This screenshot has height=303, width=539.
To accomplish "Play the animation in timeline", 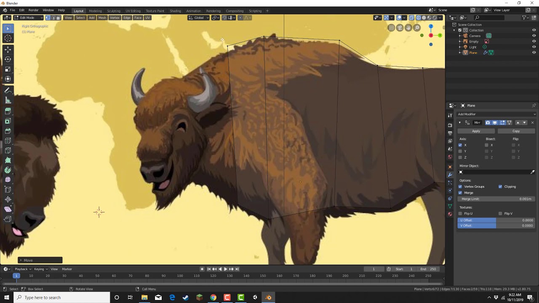I will (225, 269).
